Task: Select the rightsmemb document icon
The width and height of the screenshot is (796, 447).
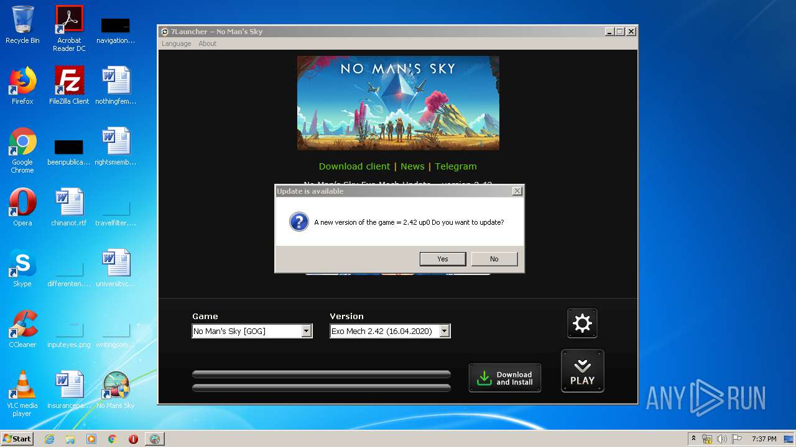Action: click(116, 147)
